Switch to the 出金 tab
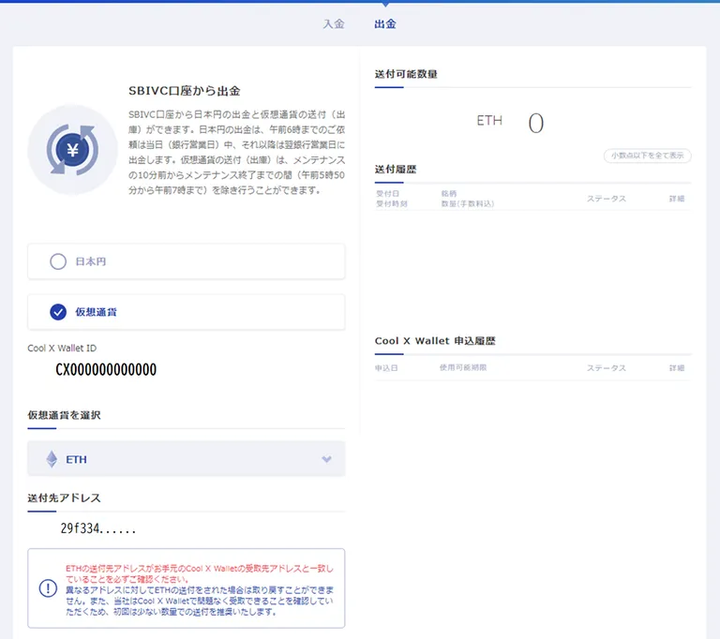This screenshot has height=639, width=720. [x=385, y=23]
